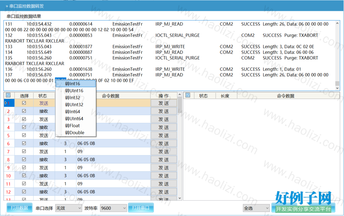Click 09 data cell in row 7
344x216 pixels.
[x=113, y=152]
